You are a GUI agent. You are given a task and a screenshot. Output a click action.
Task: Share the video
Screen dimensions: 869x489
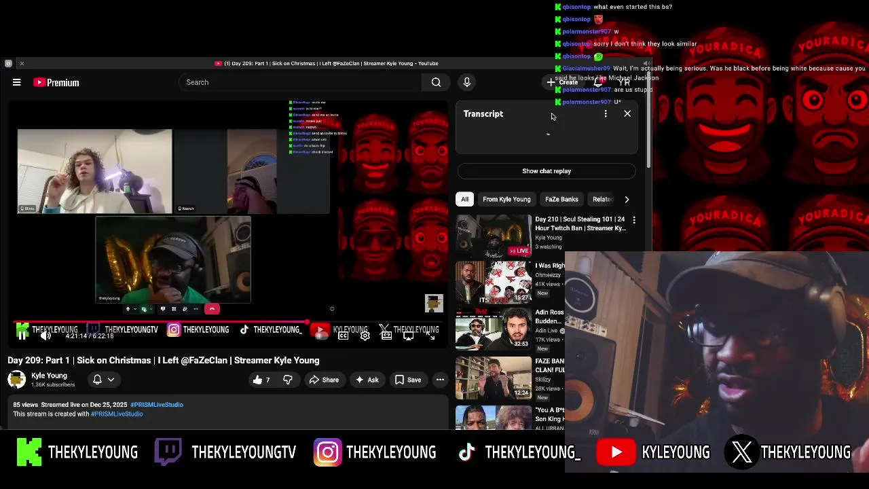tap(324, 380)
